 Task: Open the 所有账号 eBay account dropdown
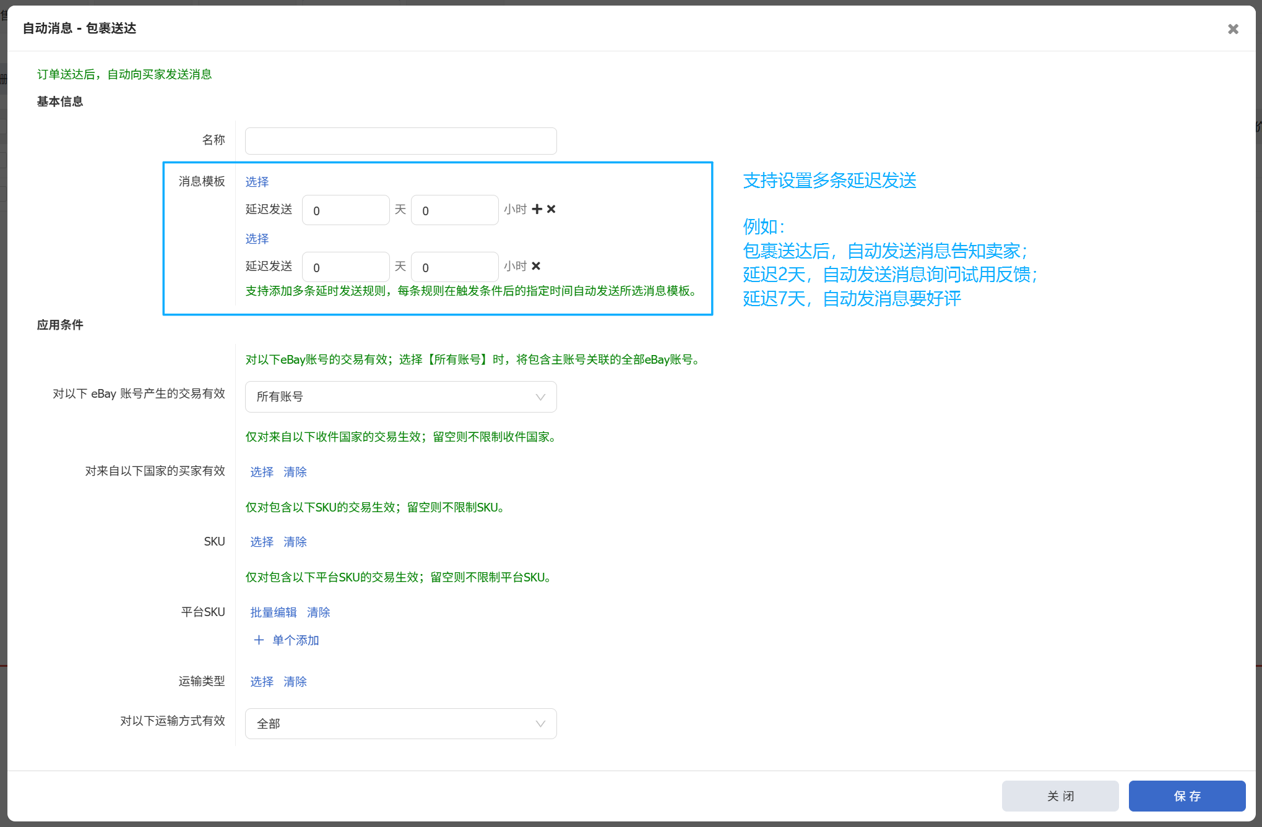tap(400, 396)
